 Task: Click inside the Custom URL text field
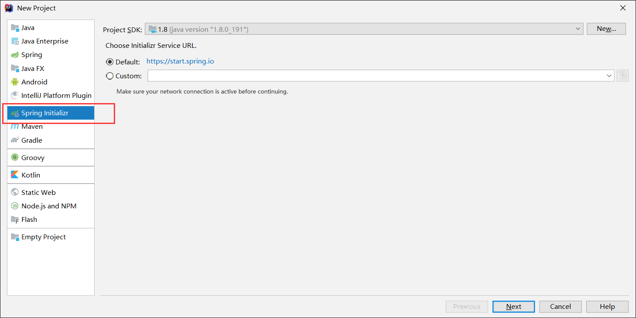click(377, 76)
